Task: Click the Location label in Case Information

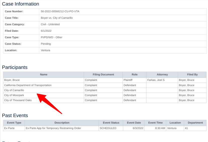Action: point(11,50)
